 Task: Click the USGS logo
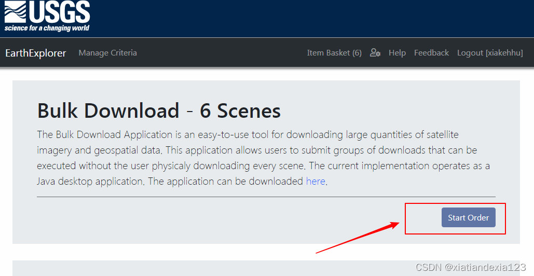point(47,16)
